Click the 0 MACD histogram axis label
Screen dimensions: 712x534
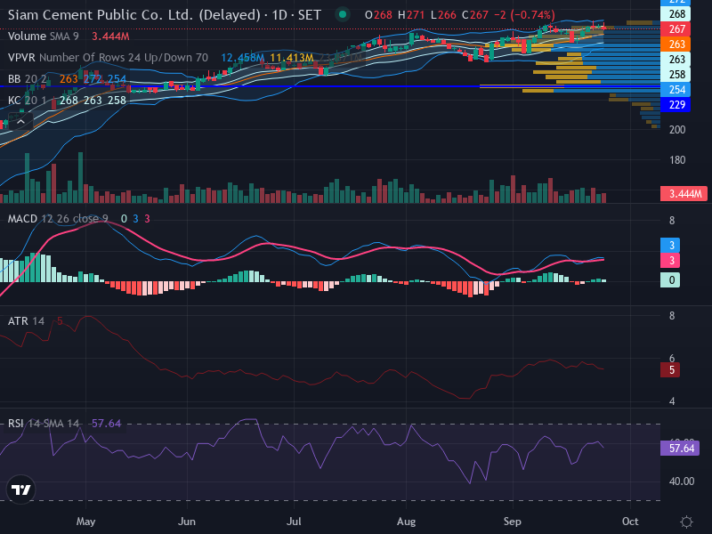[x=670, y=279]
